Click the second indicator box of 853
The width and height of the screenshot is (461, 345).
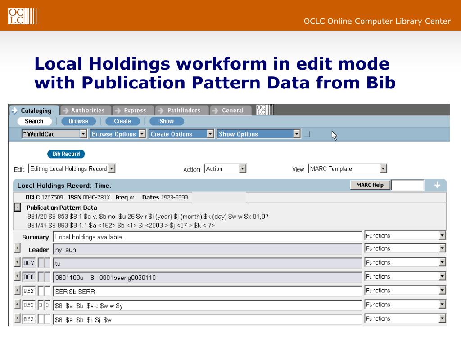point(47,305)
